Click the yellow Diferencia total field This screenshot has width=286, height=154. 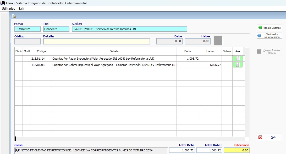tap(237, 150)
